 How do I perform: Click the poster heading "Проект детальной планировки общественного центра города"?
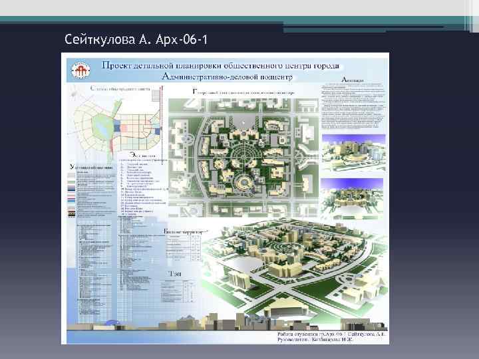coord(220,65)
